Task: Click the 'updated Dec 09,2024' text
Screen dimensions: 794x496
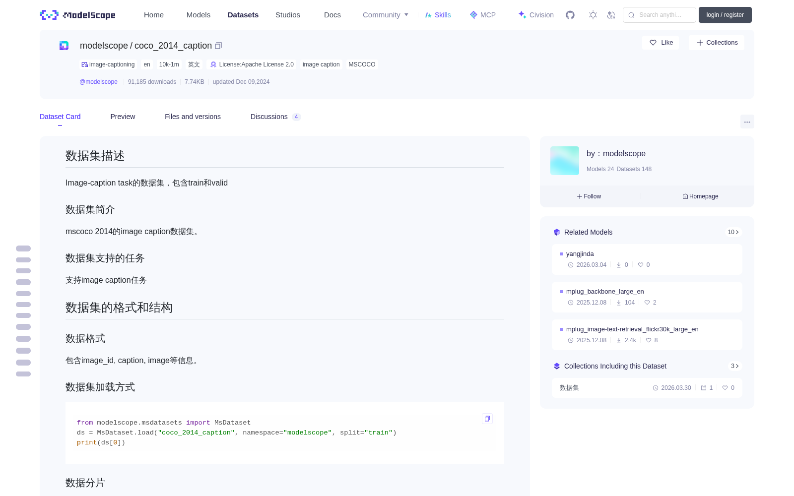Action: pos(241,82)
